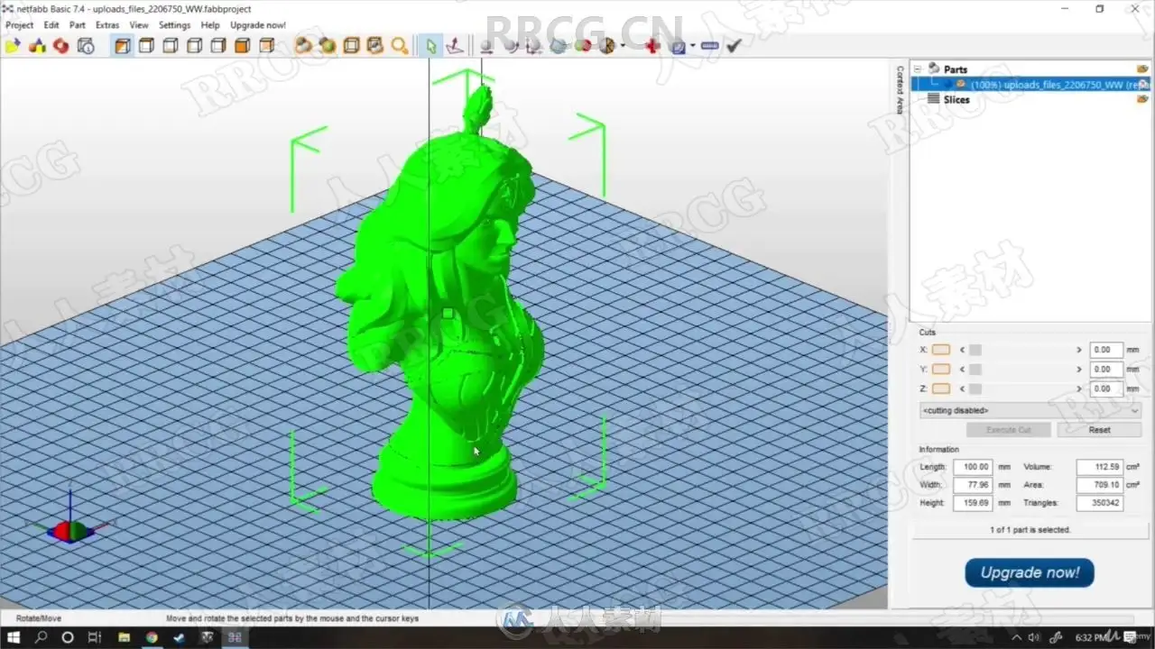Click the magnifying glass zoom icon
1155x649 pixels.
(x=400, y=45)
